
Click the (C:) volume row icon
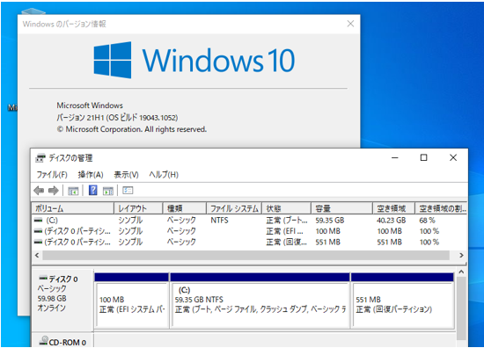point(38,221)
